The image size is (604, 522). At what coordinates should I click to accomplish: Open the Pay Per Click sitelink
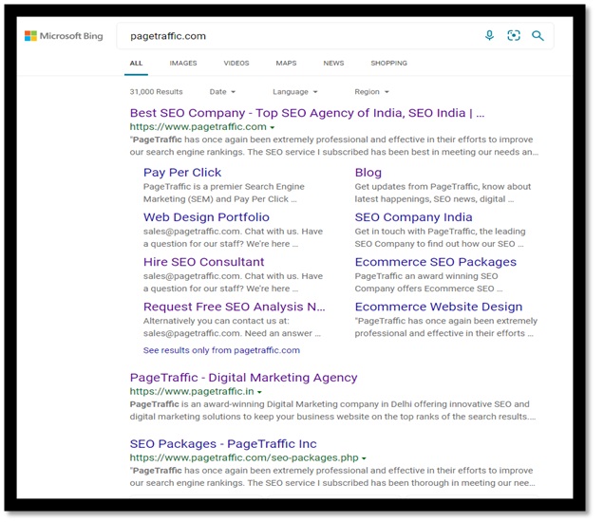182,173
